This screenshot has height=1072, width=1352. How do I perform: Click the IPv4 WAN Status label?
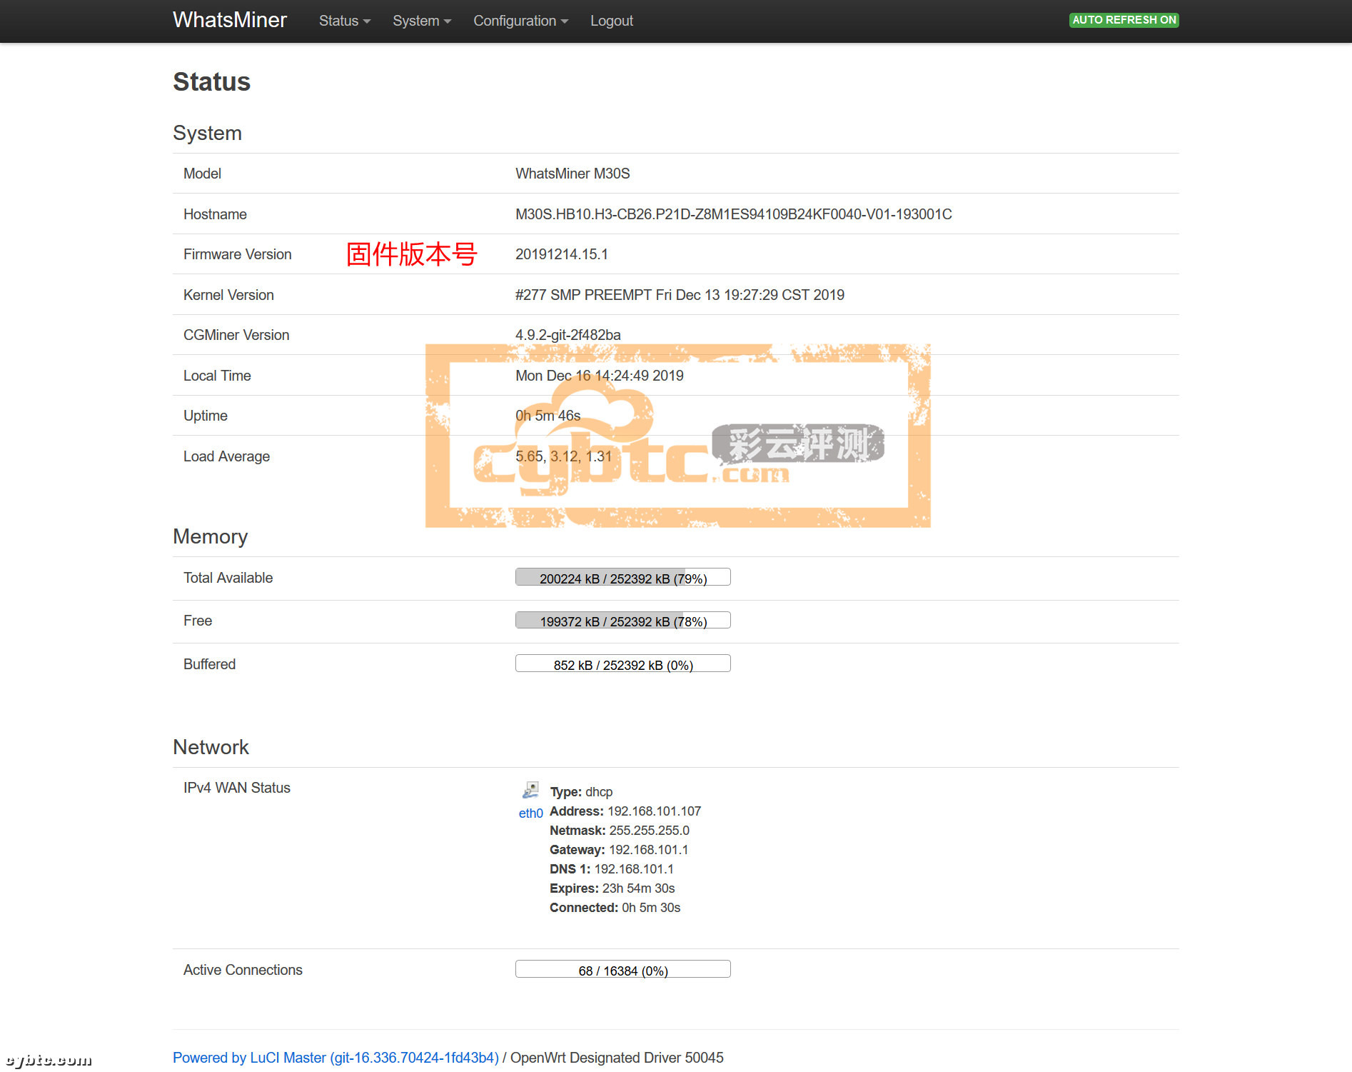(237, 788)
